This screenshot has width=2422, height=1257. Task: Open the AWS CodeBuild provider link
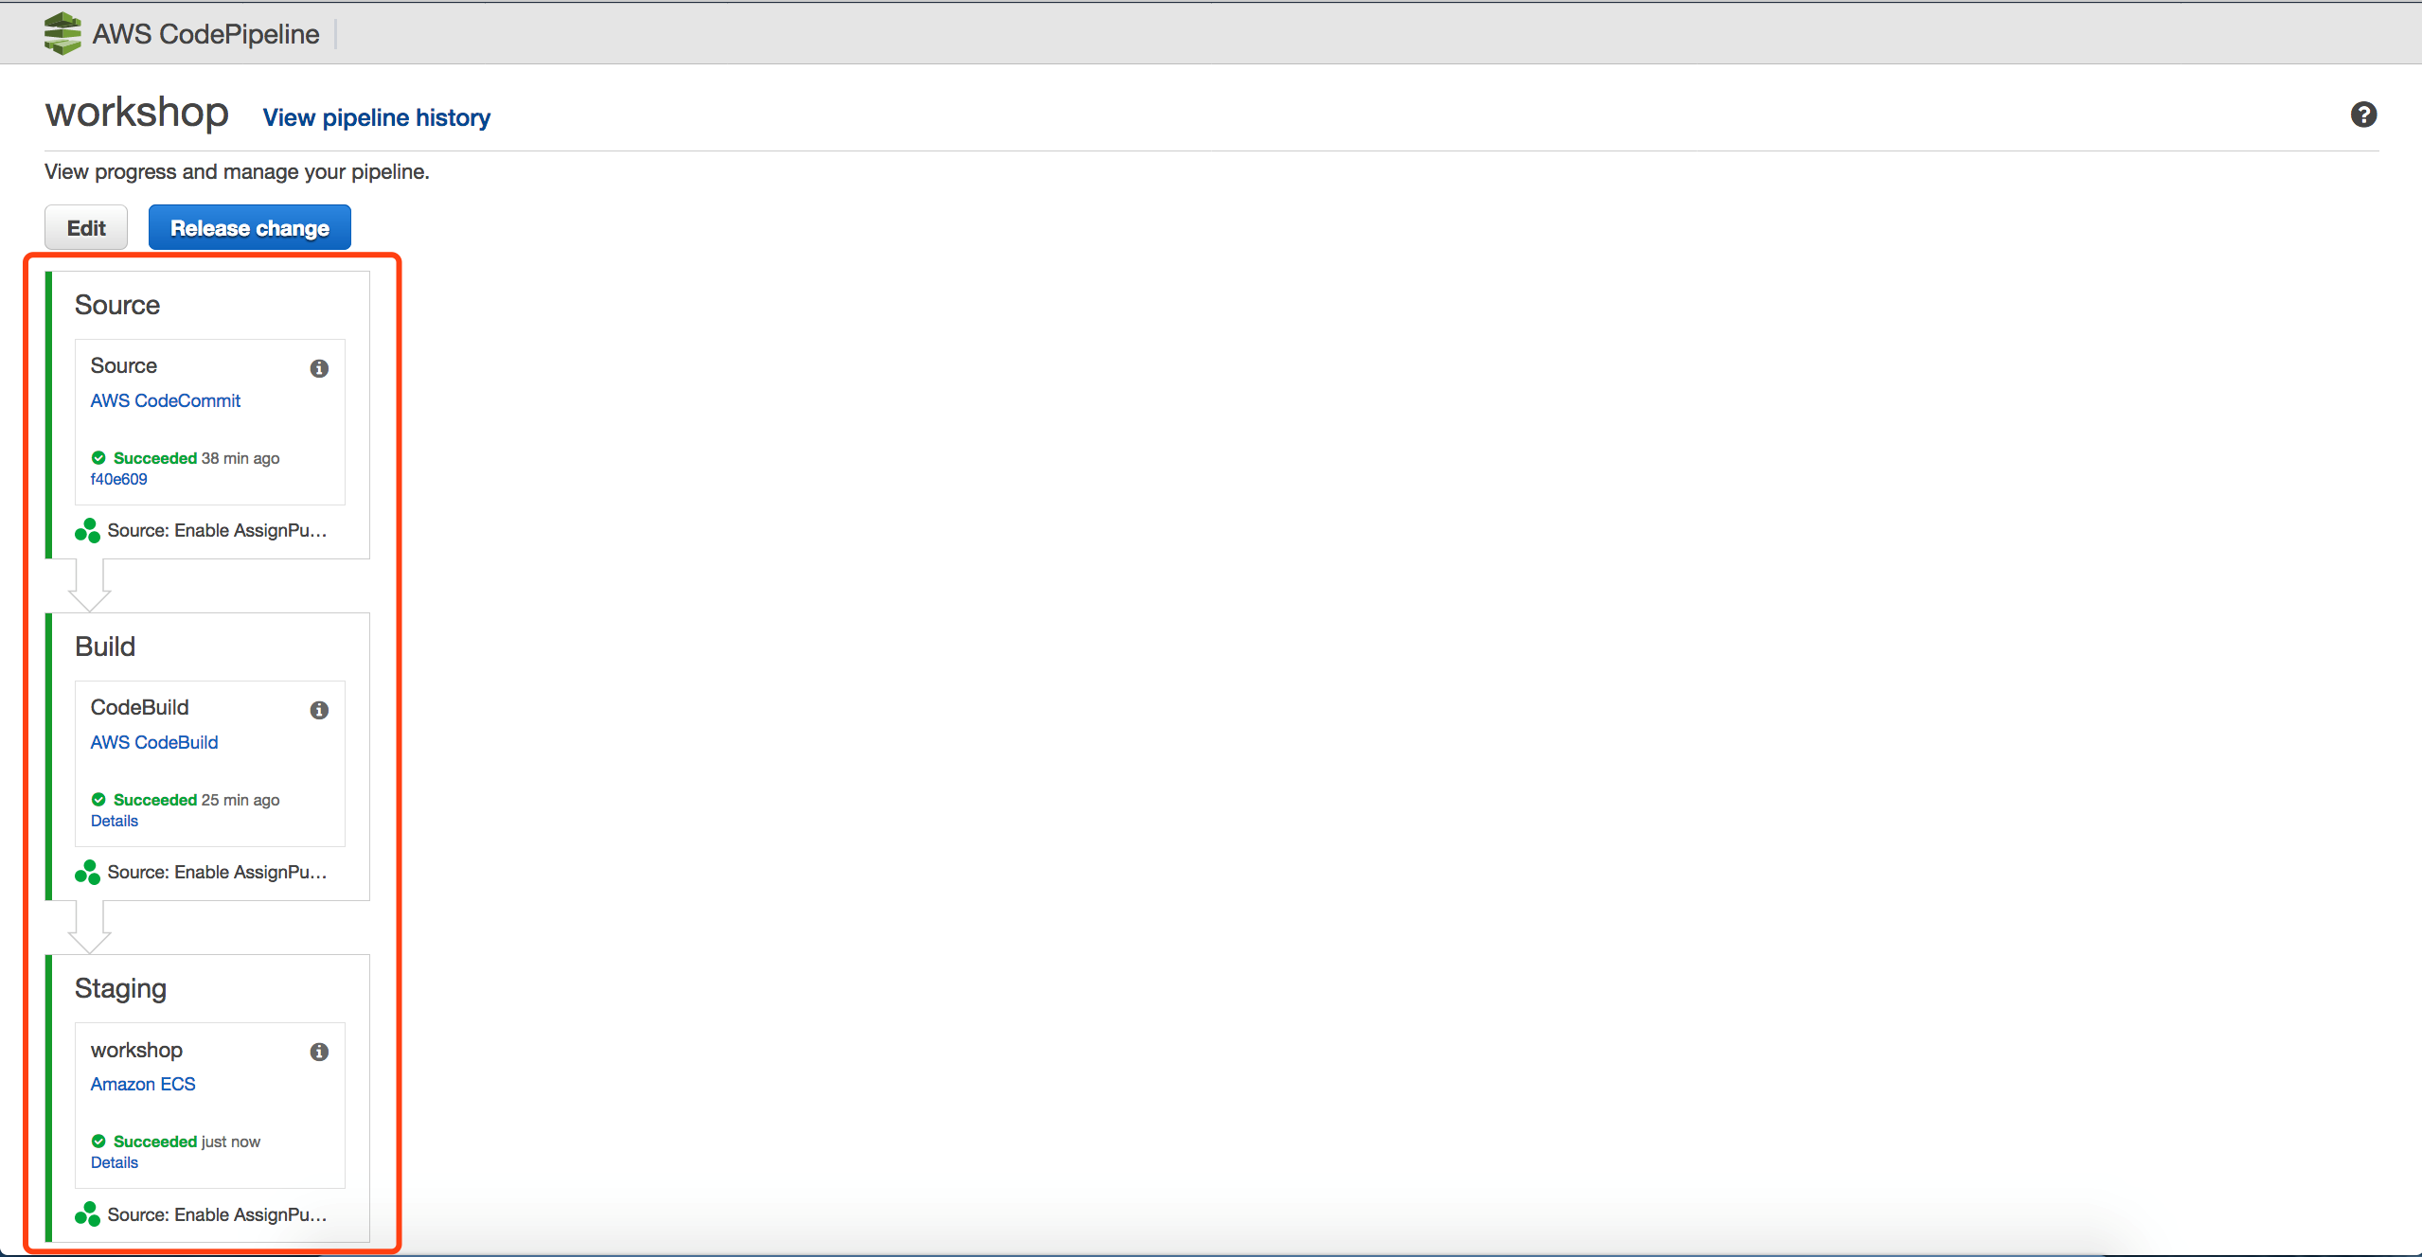(154, 742)
